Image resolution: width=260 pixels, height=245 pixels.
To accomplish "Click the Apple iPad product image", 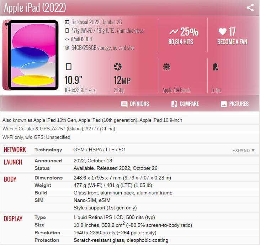I will point(30,55).
